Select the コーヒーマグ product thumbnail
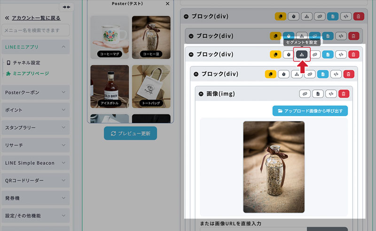The image size is (376, 231). tap(110, 37)
